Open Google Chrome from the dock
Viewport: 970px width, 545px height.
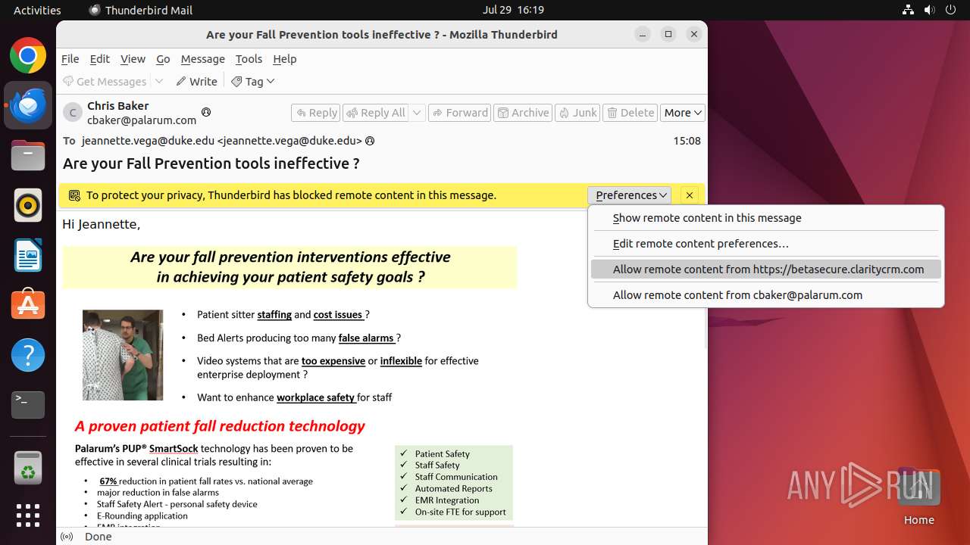(x=28, y=56)
